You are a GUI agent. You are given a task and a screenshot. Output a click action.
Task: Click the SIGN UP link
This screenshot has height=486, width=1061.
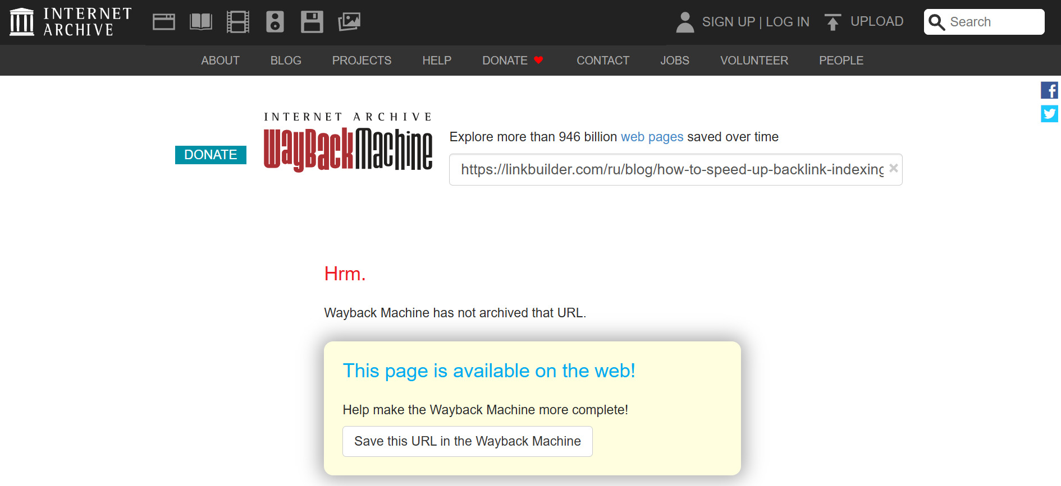[728, 22]
